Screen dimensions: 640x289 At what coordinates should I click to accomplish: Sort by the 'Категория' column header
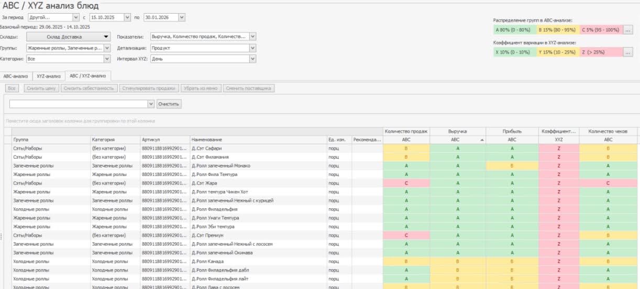115,140
